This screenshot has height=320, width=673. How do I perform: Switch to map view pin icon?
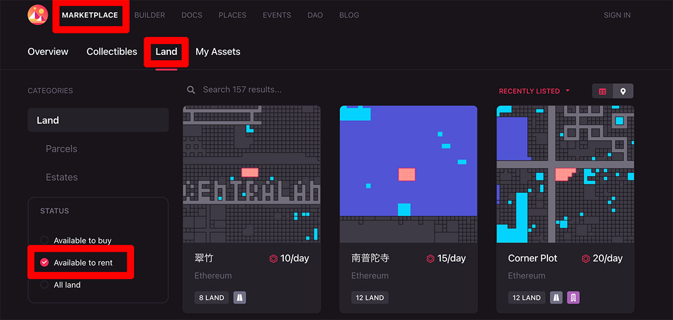(623, 91)
